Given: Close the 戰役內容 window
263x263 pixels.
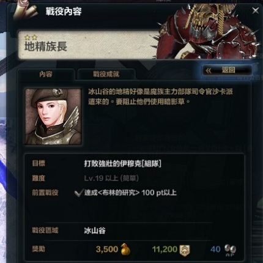Looking at the screenshot, I should [256, 10].
